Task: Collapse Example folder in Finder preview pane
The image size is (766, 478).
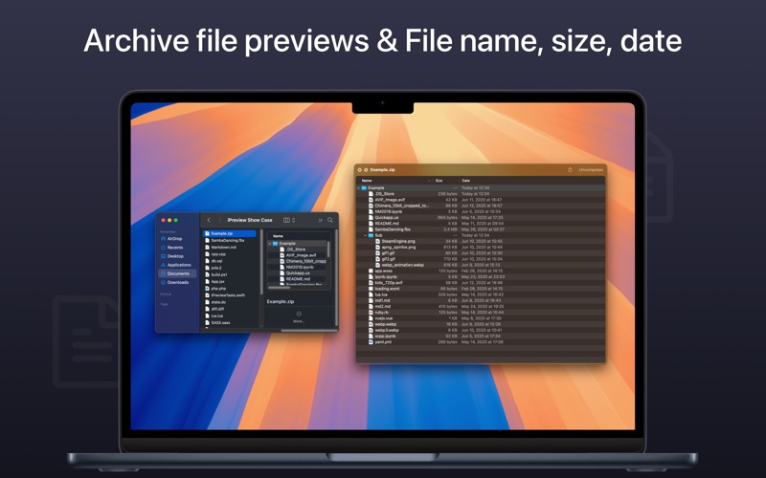Action: pyautogui.click(x=270, y=243)
